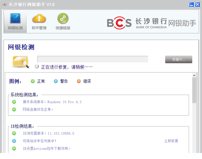Click the IE检测结果 group label

(22, 126)
